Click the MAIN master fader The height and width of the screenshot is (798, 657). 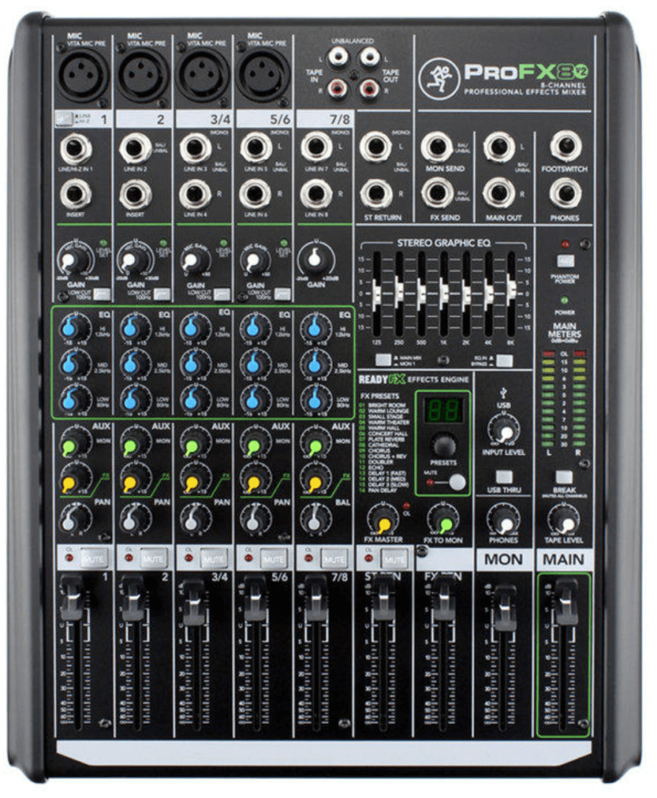(x=565, y=601)
